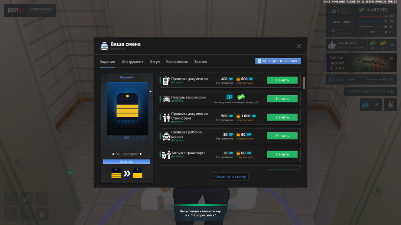The height and width of the screenshot is (225, 401).
Task: Click the shift started notification in Новороссийск
Action: click(x=200, y=213)
